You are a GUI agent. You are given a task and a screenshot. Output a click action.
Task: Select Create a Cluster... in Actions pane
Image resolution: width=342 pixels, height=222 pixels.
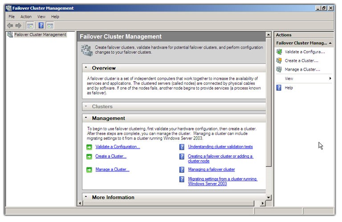pos(301,61)
